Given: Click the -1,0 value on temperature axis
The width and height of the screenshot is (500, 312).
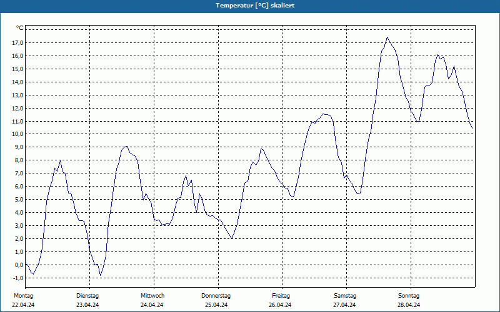Looking at the screenshot, I should [x=18, y=278].
